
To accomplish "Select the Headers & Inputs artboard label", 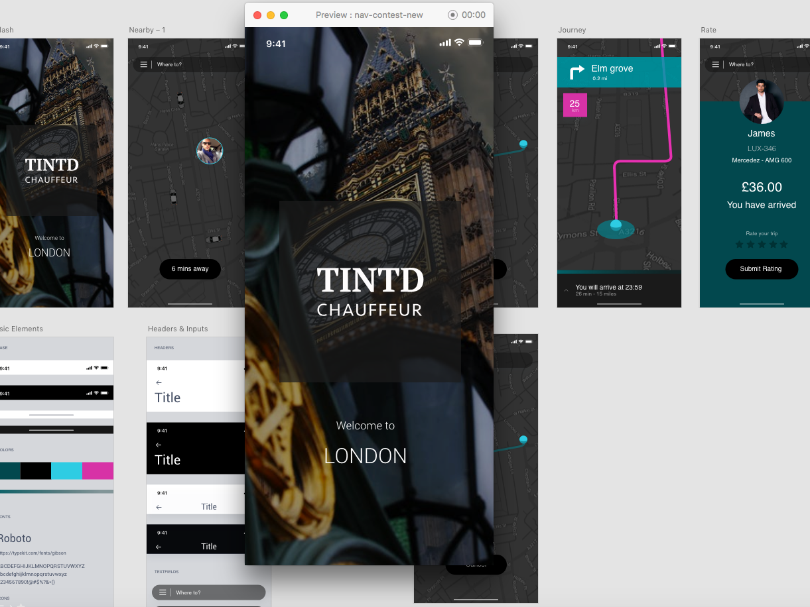I will [178, 329].
